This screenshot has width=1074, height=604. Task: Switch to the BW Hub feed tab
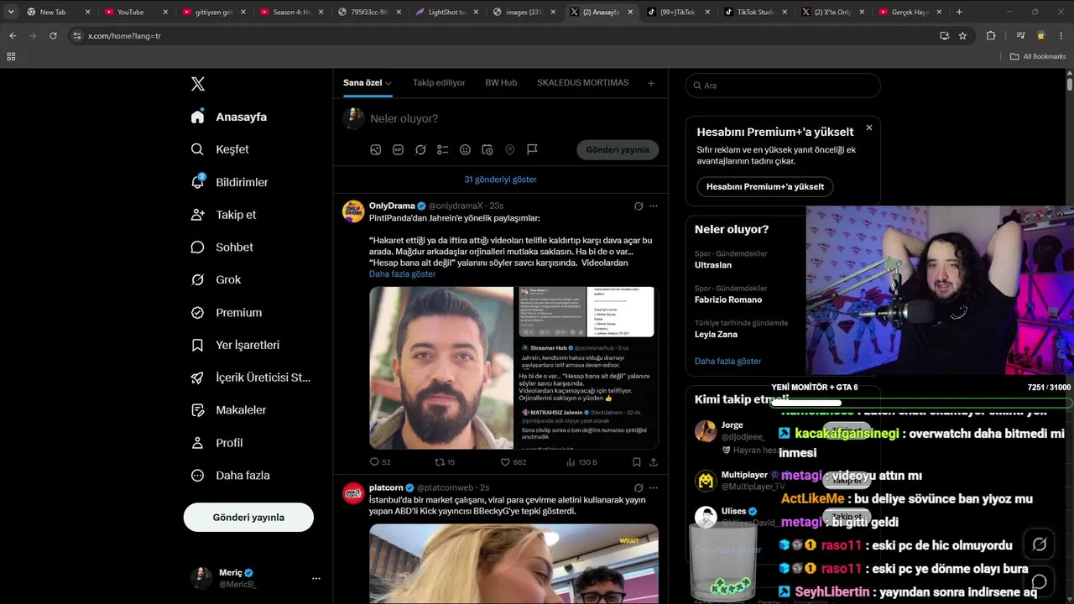pyautogui.click(x=501, y=83)
